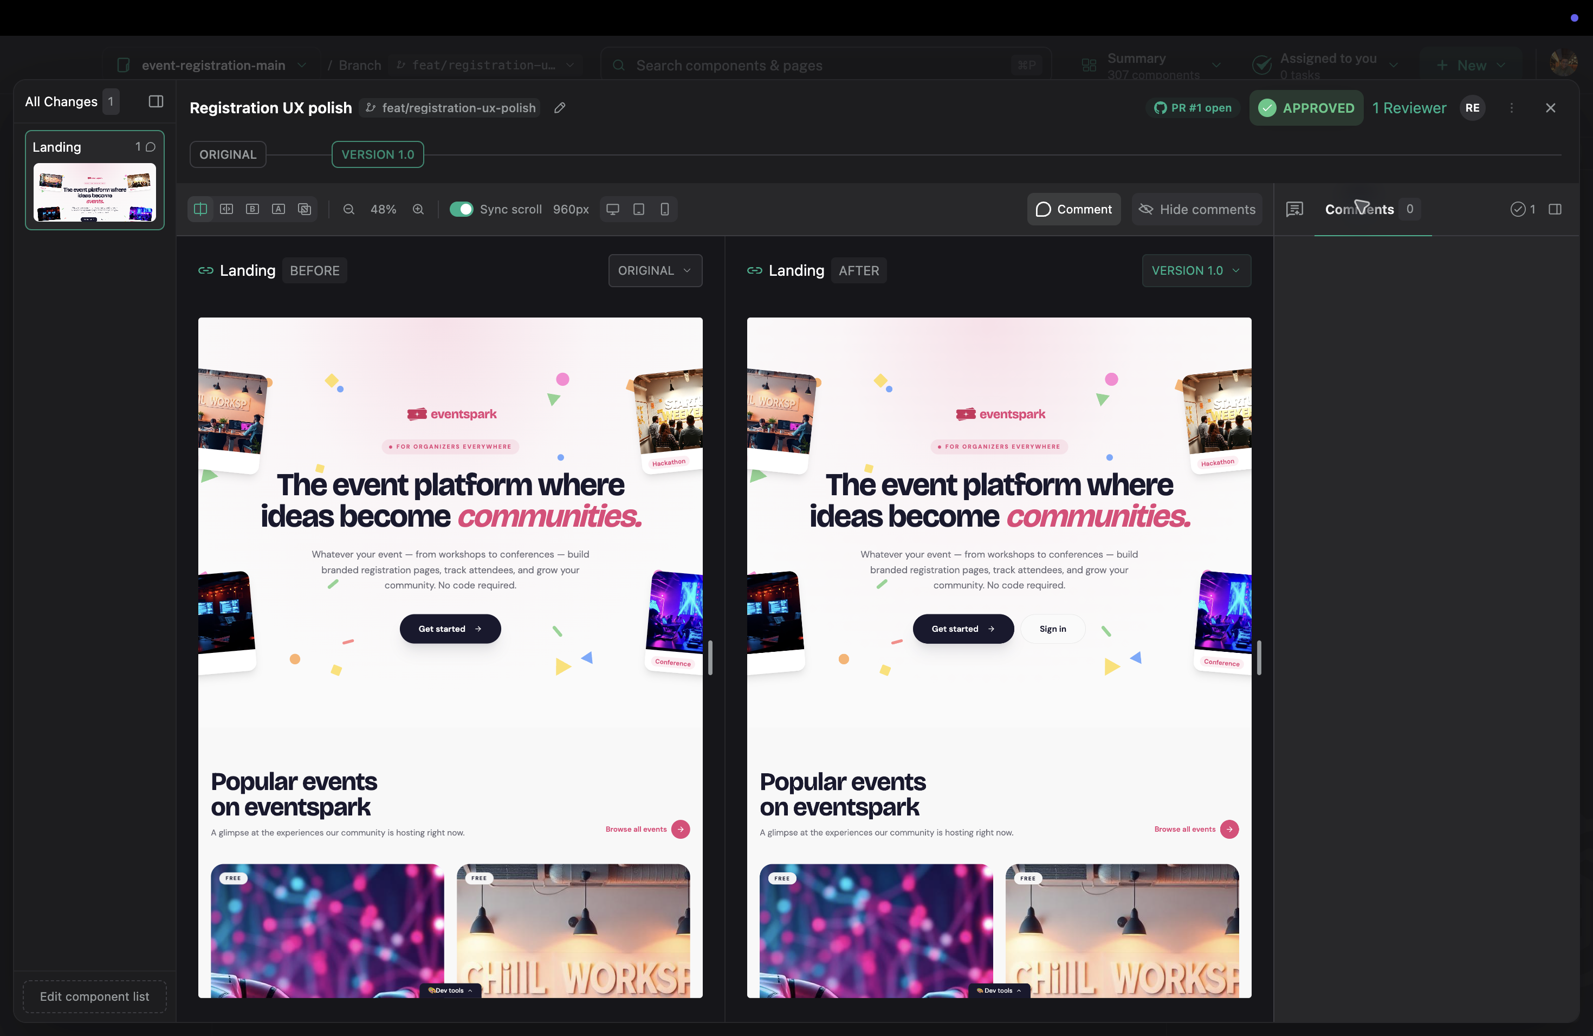Click the feat/registration-ux-polish branch tag
1593x1036 pixels.
tap(450, 108)
